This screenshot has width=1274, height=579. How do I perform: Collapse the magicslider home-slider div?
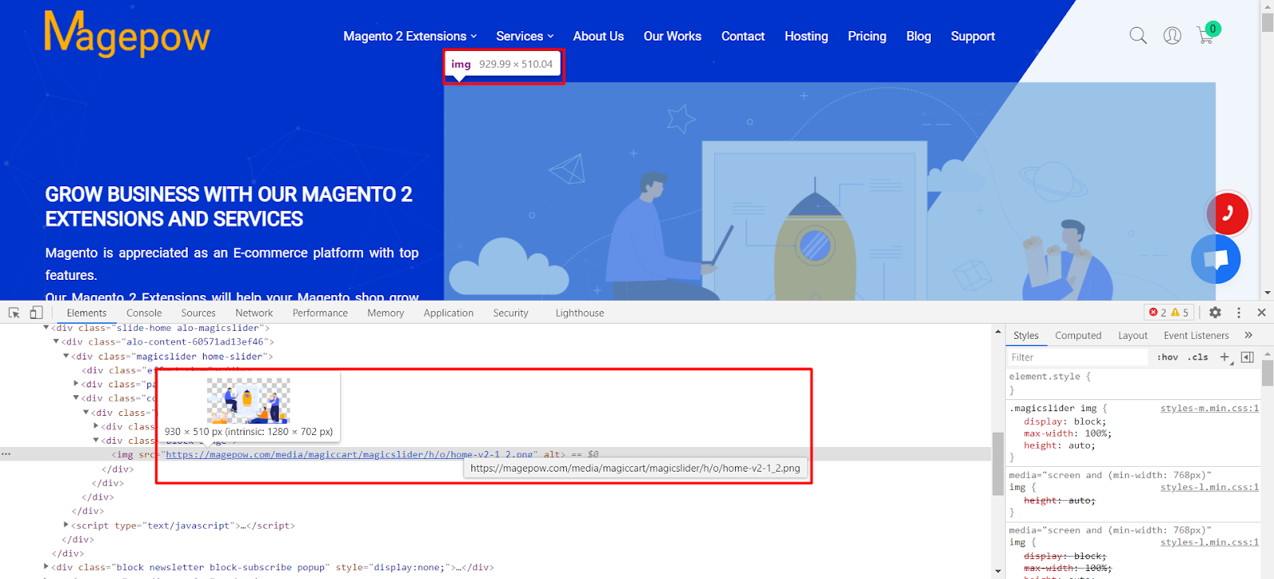click(x=66, y=356)
